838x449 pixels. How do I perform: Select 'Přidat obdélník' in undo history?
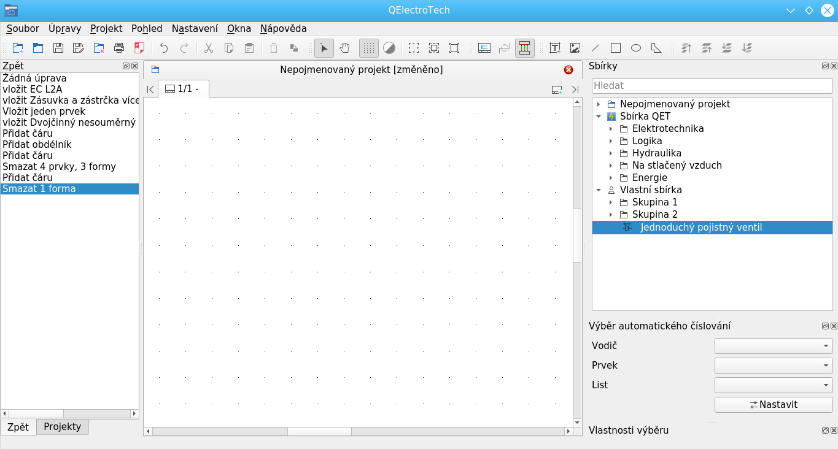pyautogui.click(x=37, y=145)
